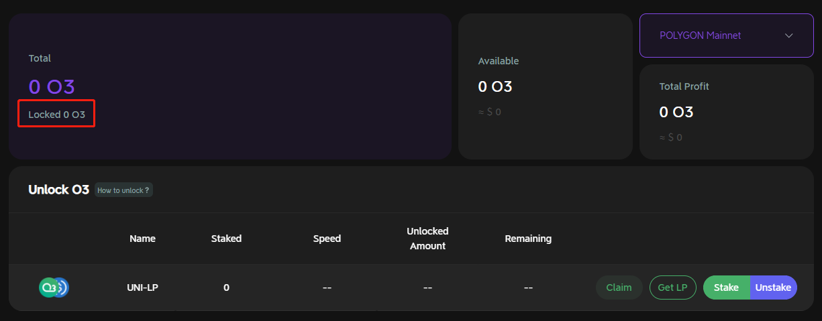
Task: Click the Total Profit 0 O3 value
Action: pyautogui.click(x=676, y=112)
